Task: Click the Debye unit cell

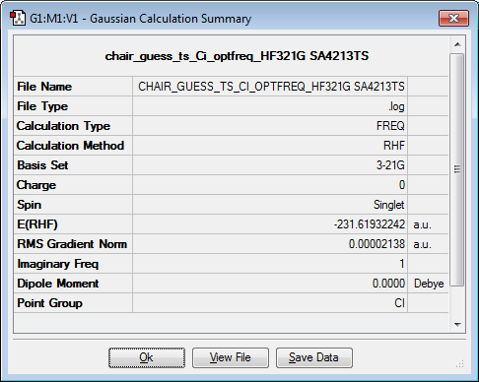Action: point(428,284)
